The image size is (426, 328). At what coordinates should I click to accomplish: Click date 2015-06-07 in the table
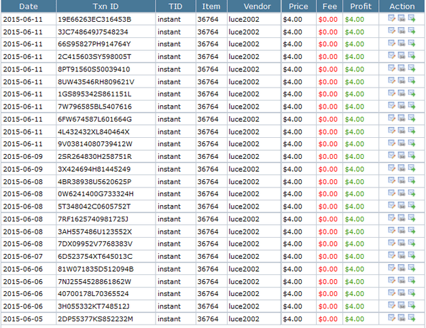pos(23,256)
